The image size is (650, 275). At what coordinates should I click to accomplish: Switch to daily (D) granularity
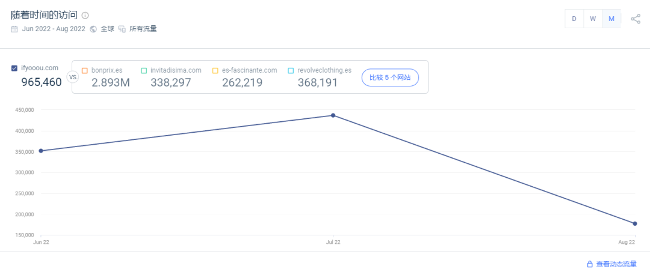574,19
